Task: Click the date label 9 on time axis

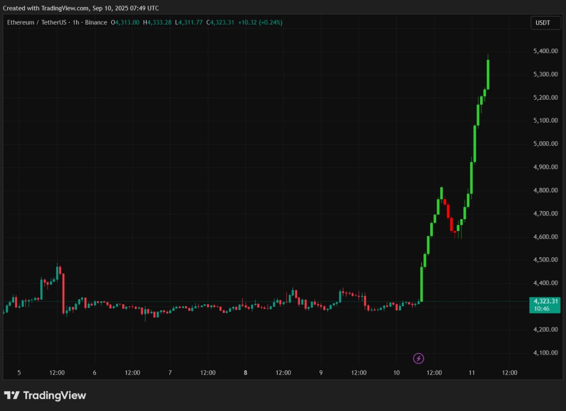Action: (321, 373)
